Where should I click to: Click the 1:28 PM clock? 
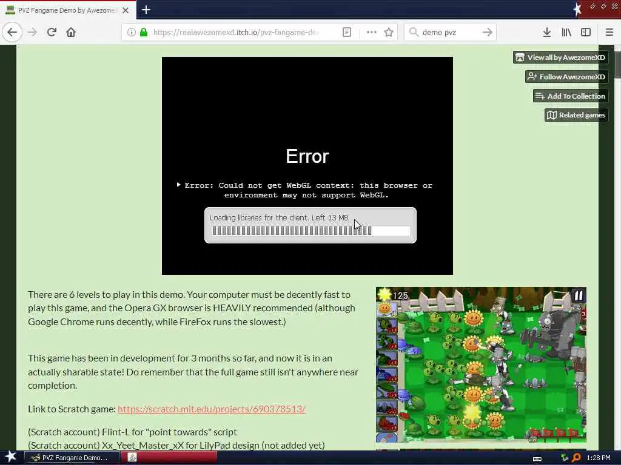[x=599, y=458]
